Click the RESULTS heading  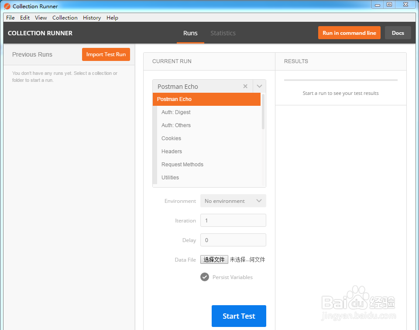point(296,61)
